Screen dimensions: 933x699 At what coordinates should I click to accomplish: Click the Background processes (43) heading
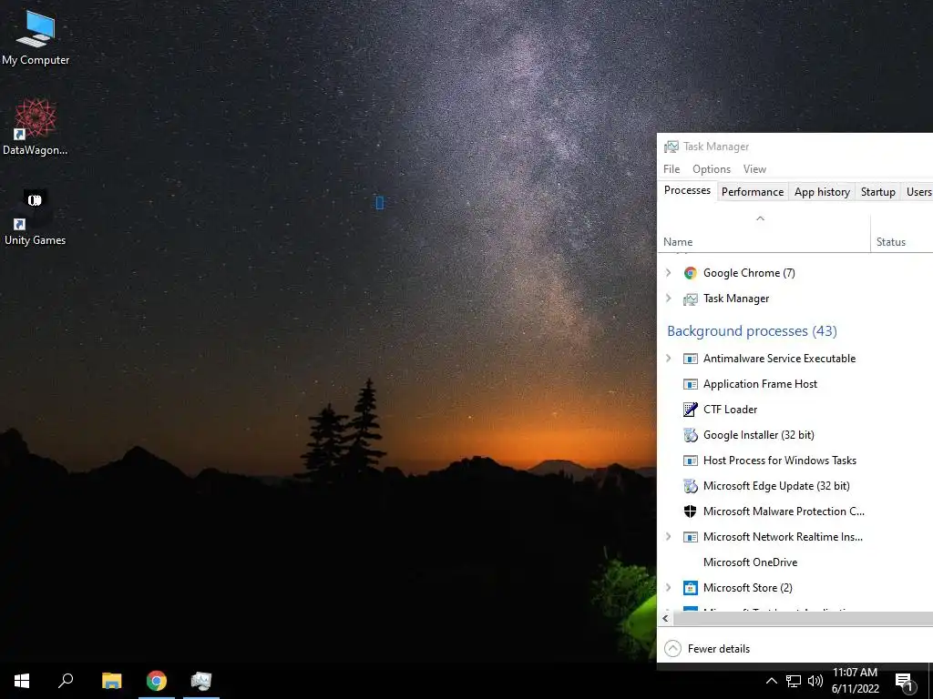(752, 331)
